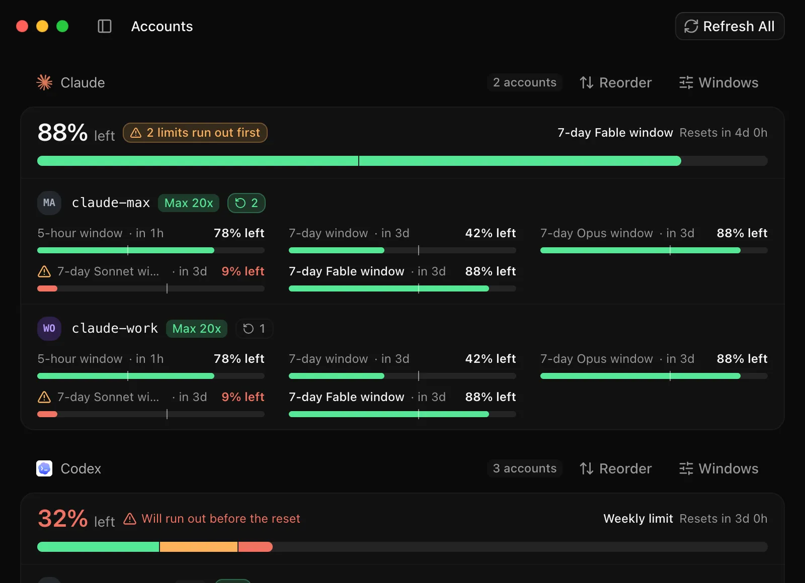This screenshot has width=805, height=583.
Task: Click the large '88%' Claude summary figure
Action: (x=63, y=133)
